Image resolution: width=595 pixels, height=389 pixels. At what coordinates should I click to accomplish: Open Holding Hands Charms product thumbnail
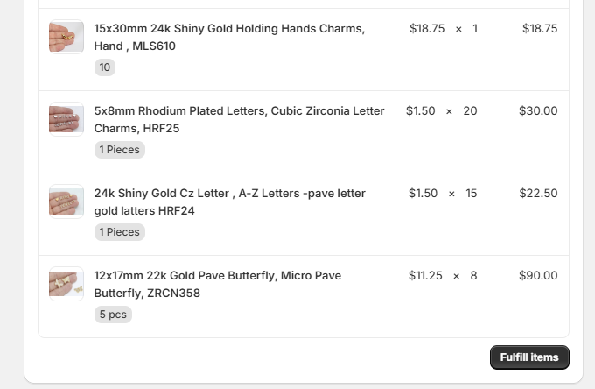66,37
